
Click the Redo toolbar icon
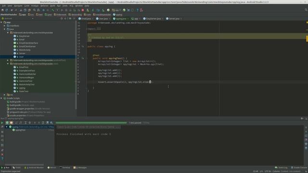point(16,10)
